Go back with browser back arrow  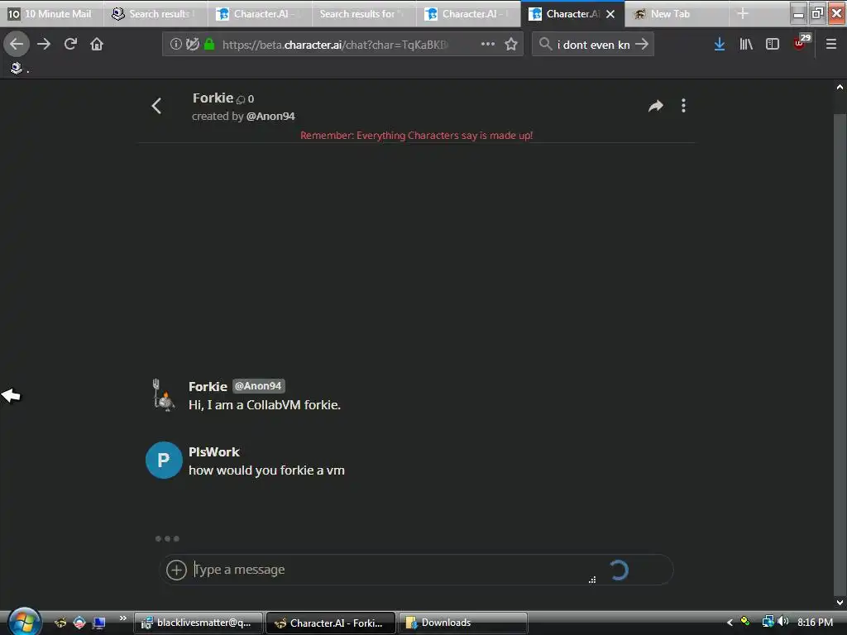point(17,45)
